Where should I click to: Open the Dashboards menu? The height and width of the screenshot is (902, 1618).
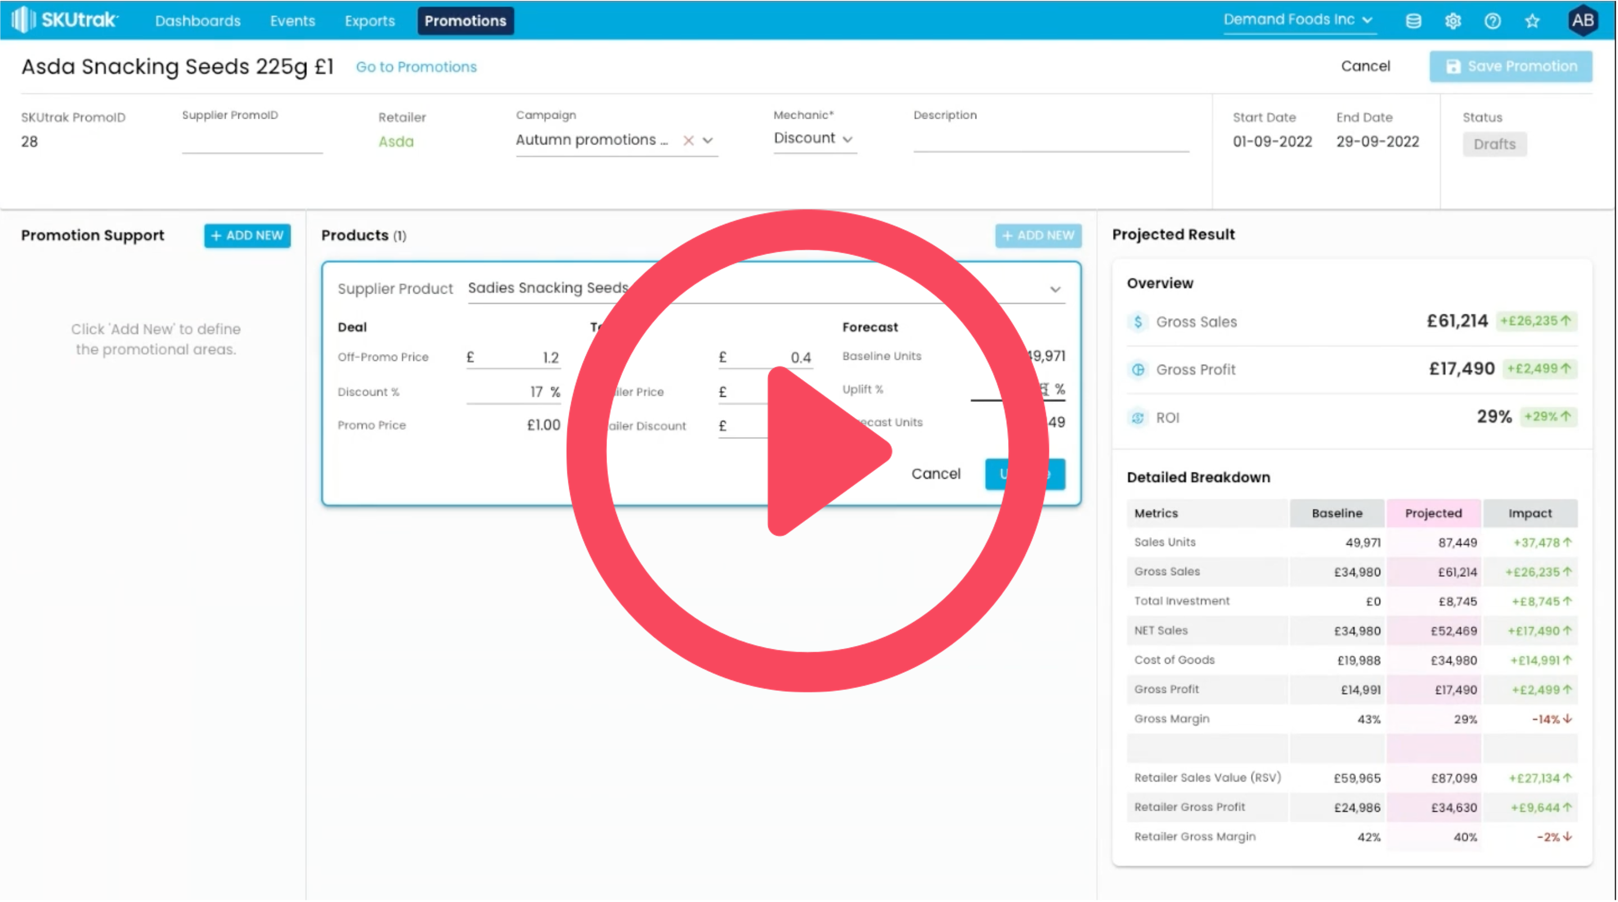198,21
